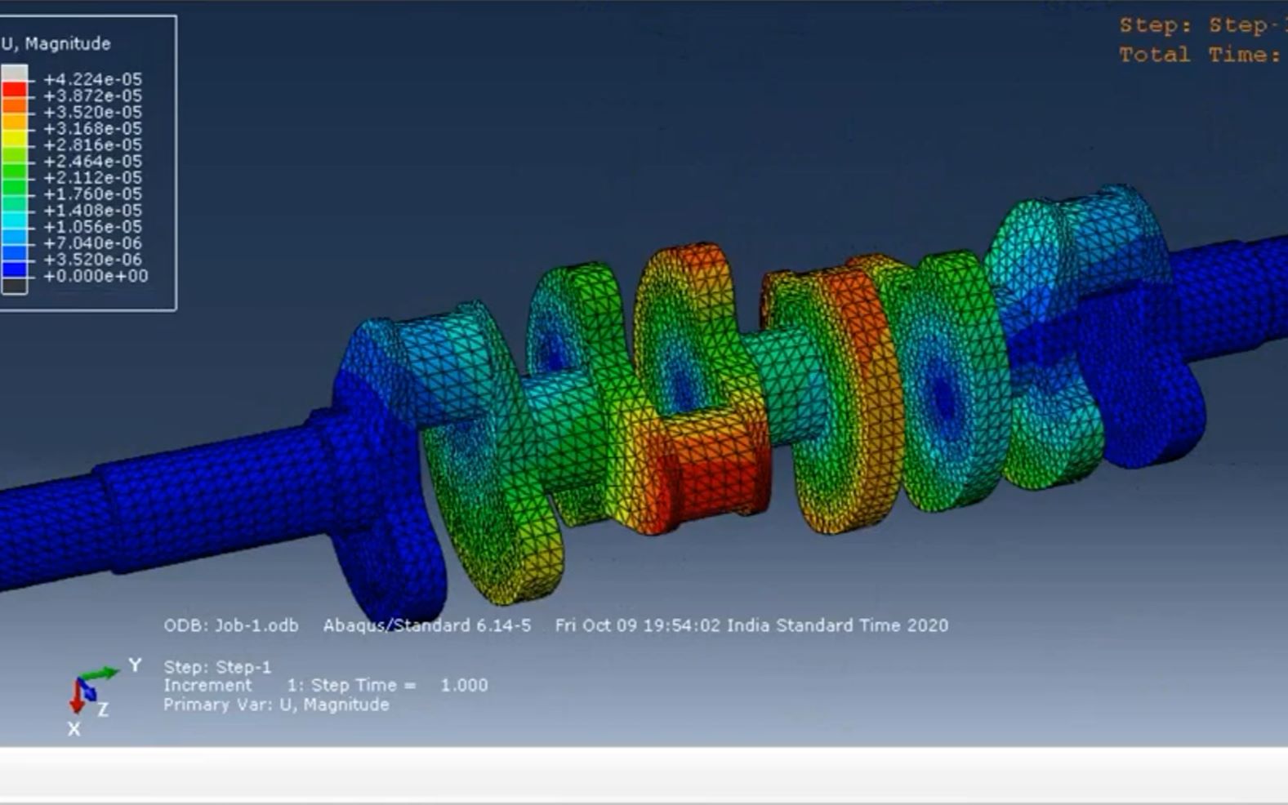1288x805 pixels.
Task: Click the Y axis label on the triad
Action: pyautogui.click(x=135, y=665)
